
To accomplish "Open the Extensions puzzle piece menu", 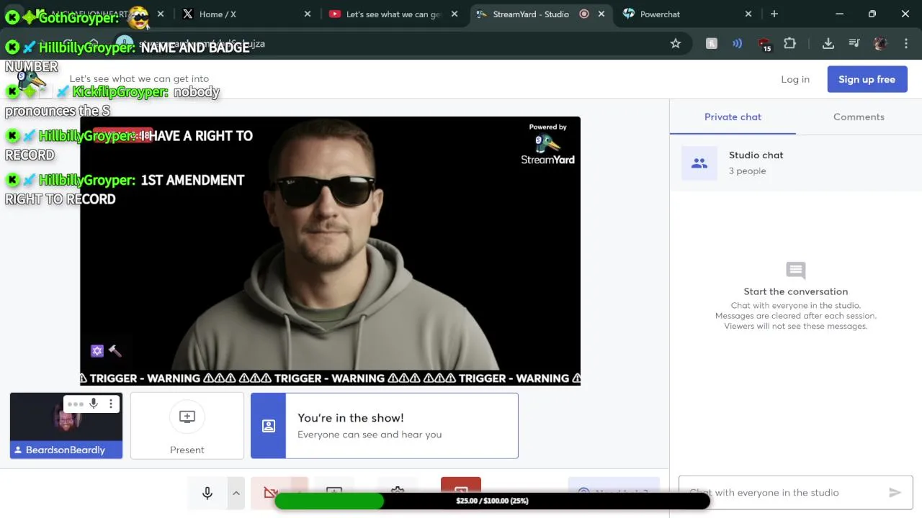I will pos(789,43).
